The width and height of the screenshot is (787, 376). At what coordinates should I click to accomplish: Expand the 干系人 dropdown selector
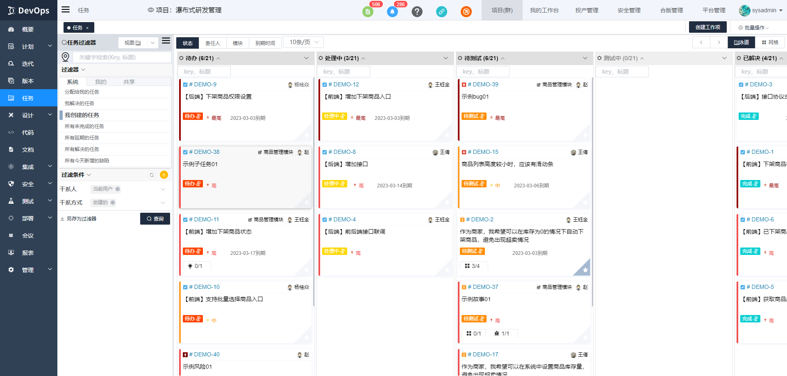coord(163,189)
